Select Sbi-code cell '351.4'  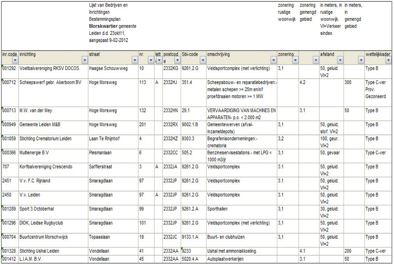tap(194, 92)
